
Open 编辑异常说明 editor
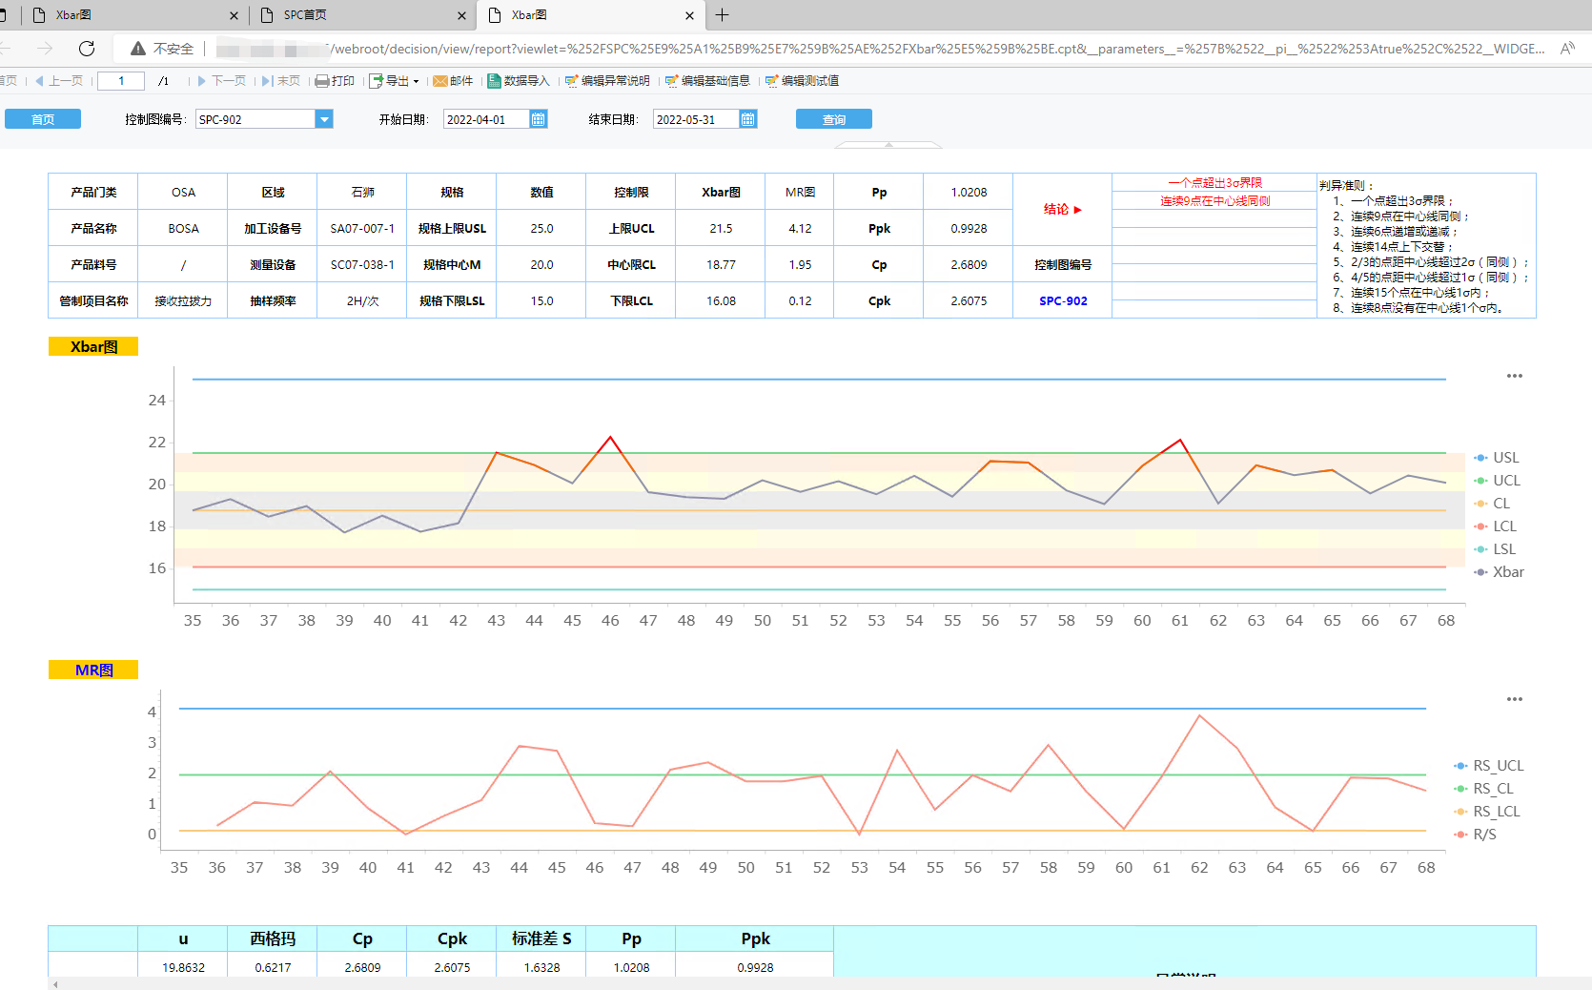click(x=607, y=81)
